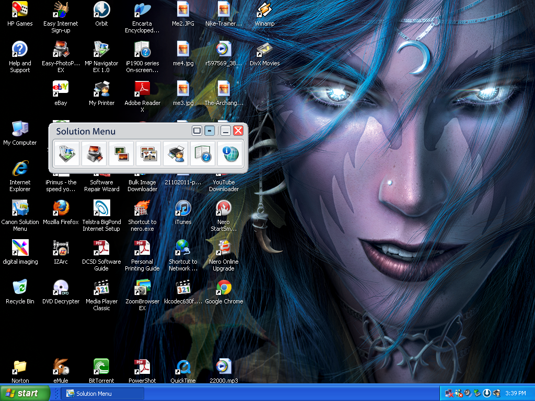Screen dimensions: 535x401
Task: Click Safely Remove Hardware tray icon
Action: (477, 394)
